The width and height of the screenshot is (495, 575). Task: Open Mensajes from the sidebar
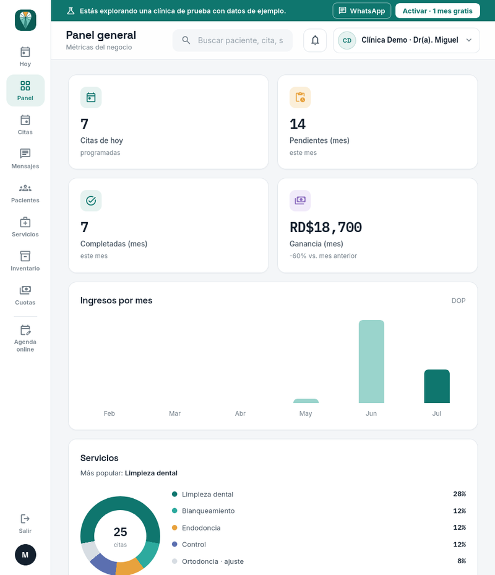(x=25, y=159)
